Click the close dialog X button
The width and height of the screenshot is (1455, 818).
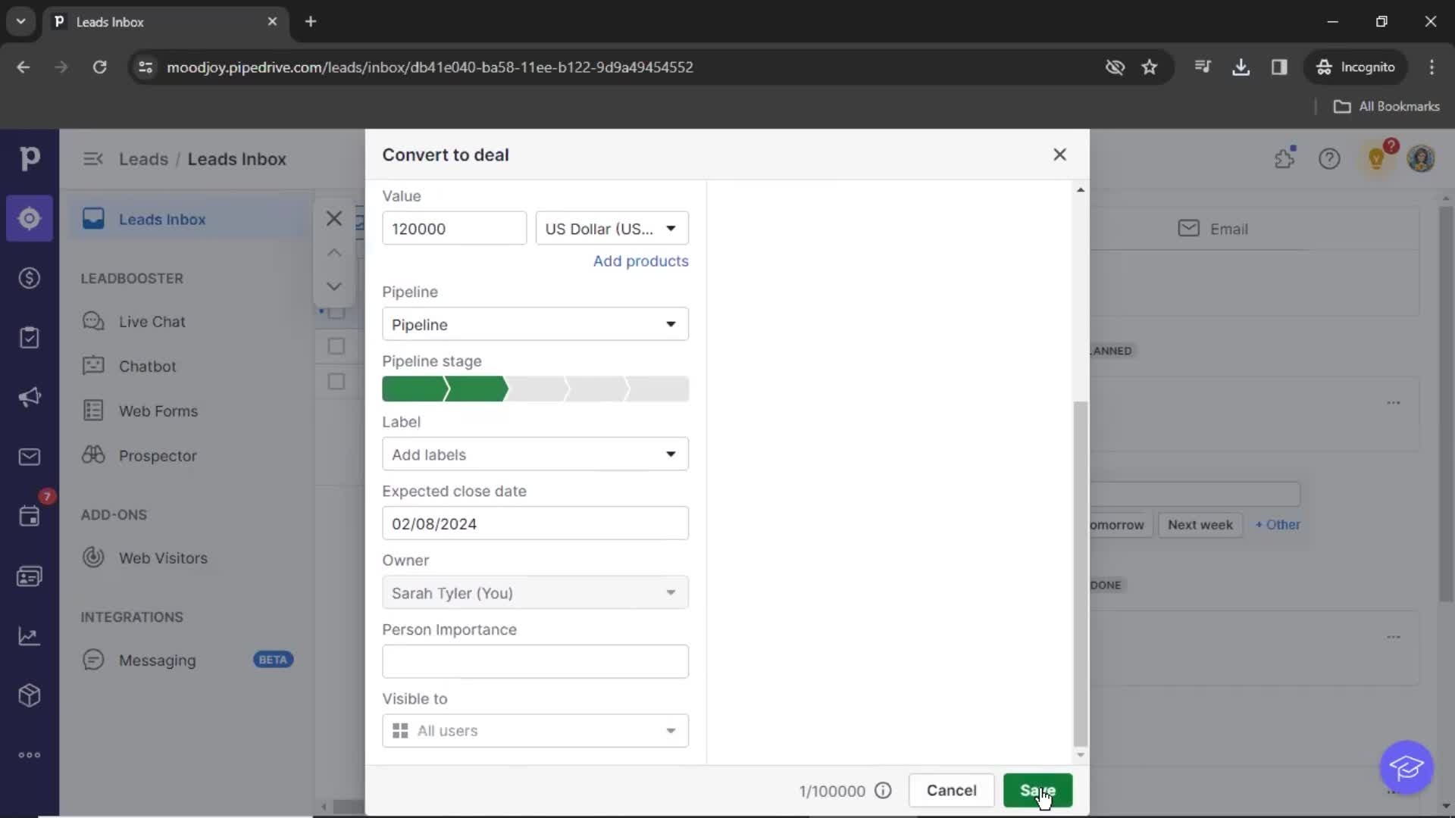click(x=1059, y=155)
